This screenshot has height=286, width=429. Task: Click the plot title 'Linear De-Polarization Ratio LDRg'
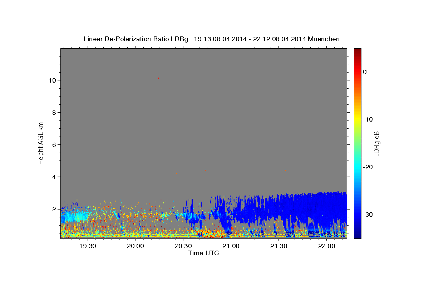(x=136, y=39)
